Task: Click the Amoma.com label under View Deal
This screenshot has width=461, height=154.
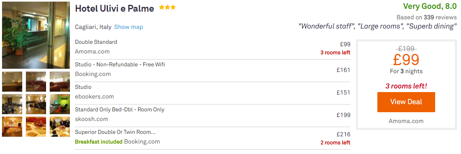Action: coord(406,121)
